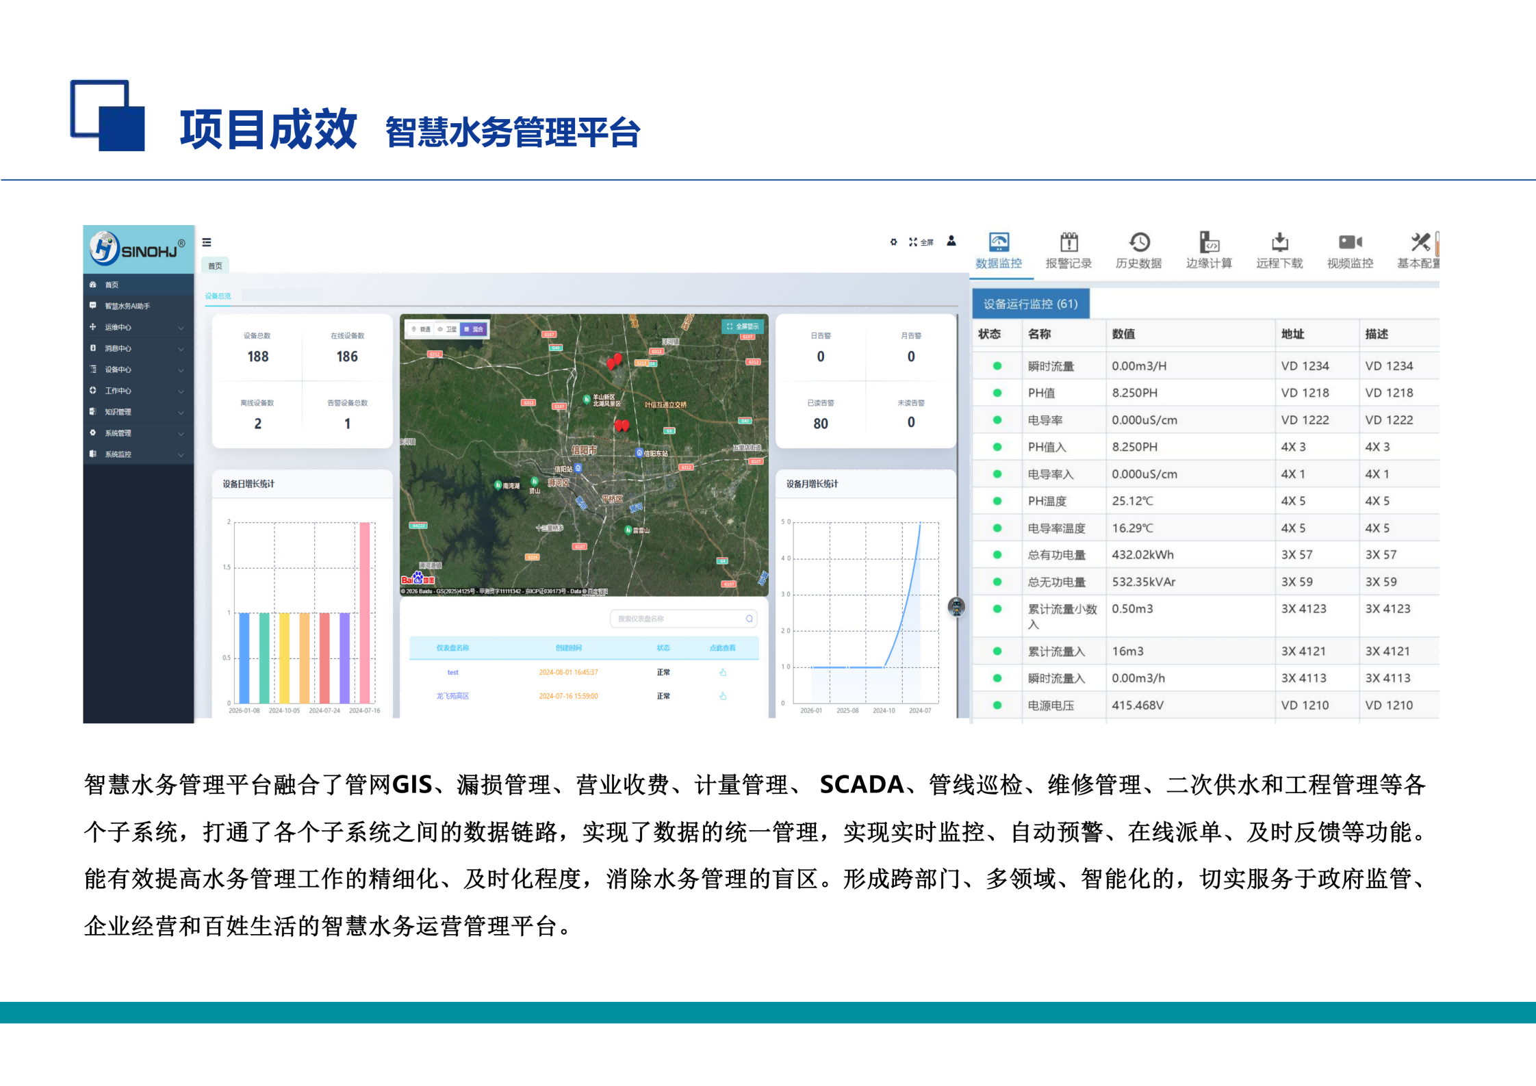Screen dimensions: 1536x1086
Task: Switch map to 普通 normal mode
Action: (421, 329)
